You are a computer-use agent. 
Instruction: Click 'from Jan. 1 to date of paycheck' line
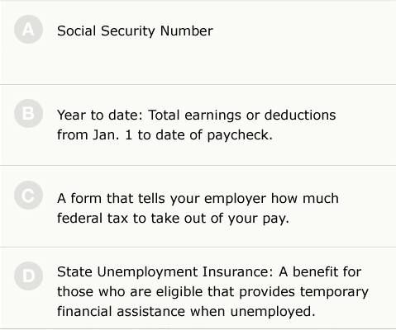(165, 135)
